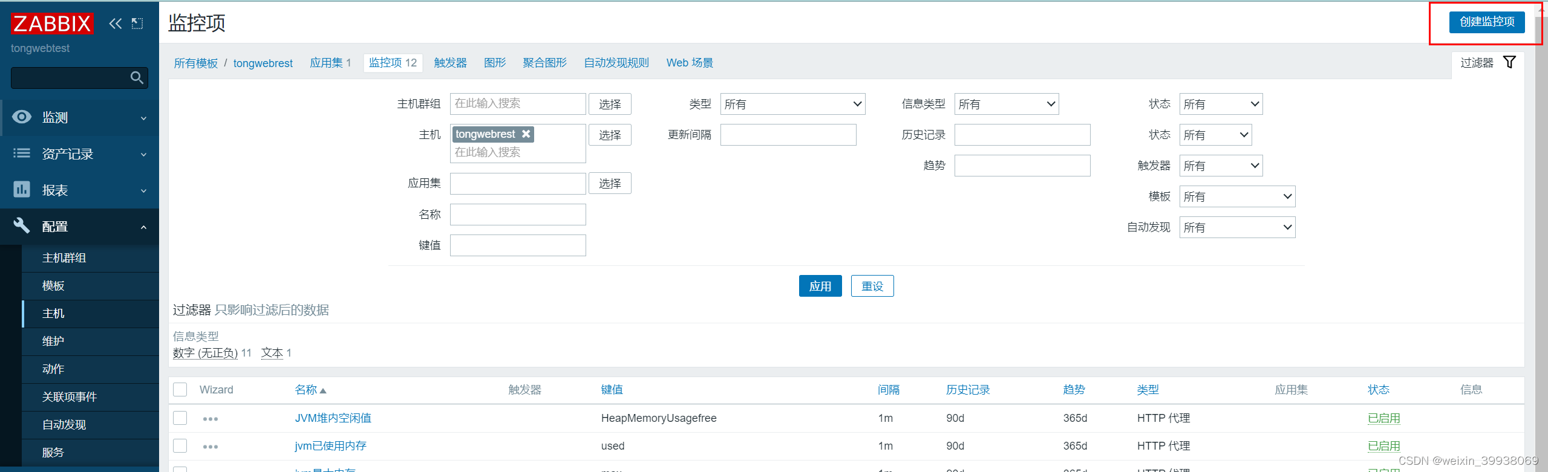Open the 信息类型 dropdown
Viewport: 1548px width, 472px height.
point(1007,104)
